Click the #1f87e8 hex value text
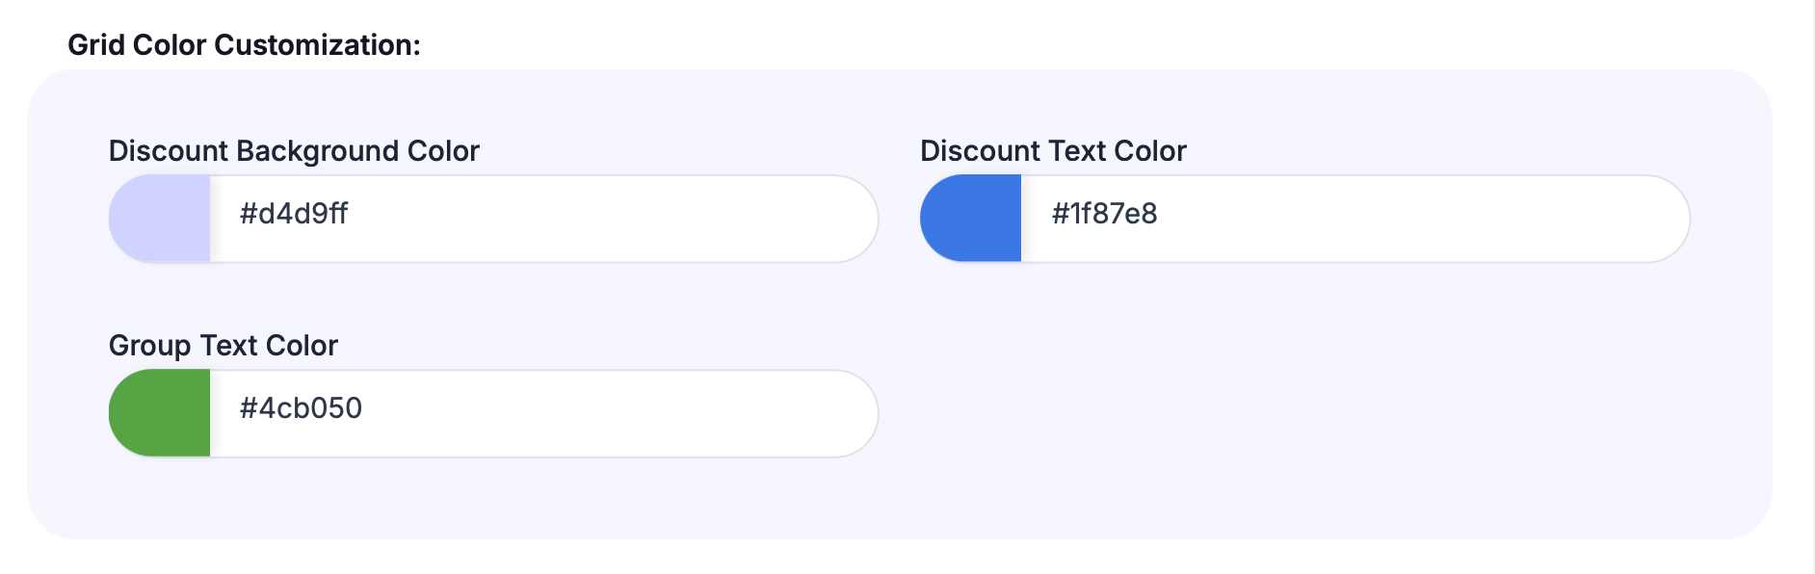The image size is (1815, 574). pos(1104,214)
